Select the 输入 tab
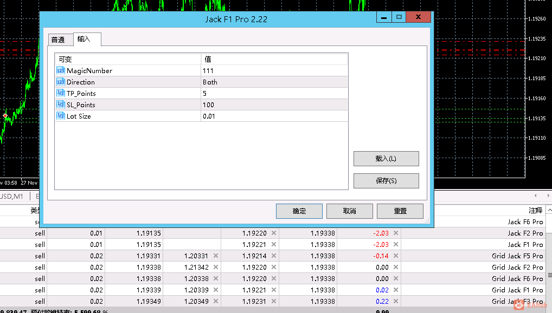The height and width of the screenshot is (313, 552). tap(87, 39)
